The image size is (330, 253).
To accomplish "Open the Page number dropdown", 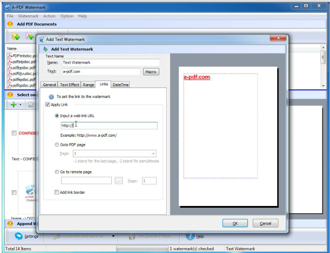I will pyautogui.click(x=153, y=153).
